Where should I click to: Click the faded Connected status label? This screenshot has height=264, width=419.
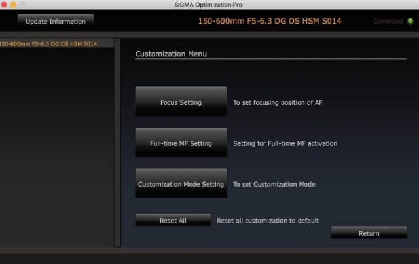(x=388, y=21)
